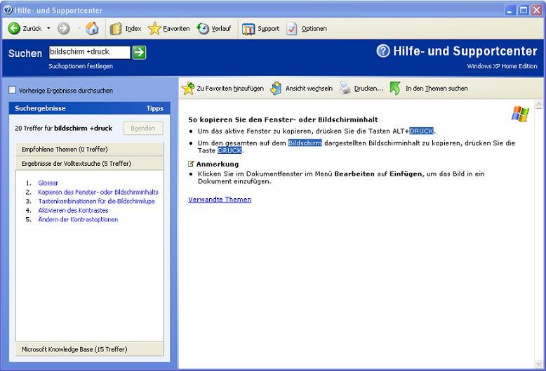The width and height of the screenshot is (546, 371).
Task: Click the content pane scroll-up arrow
Action: (x=538, y=104)
